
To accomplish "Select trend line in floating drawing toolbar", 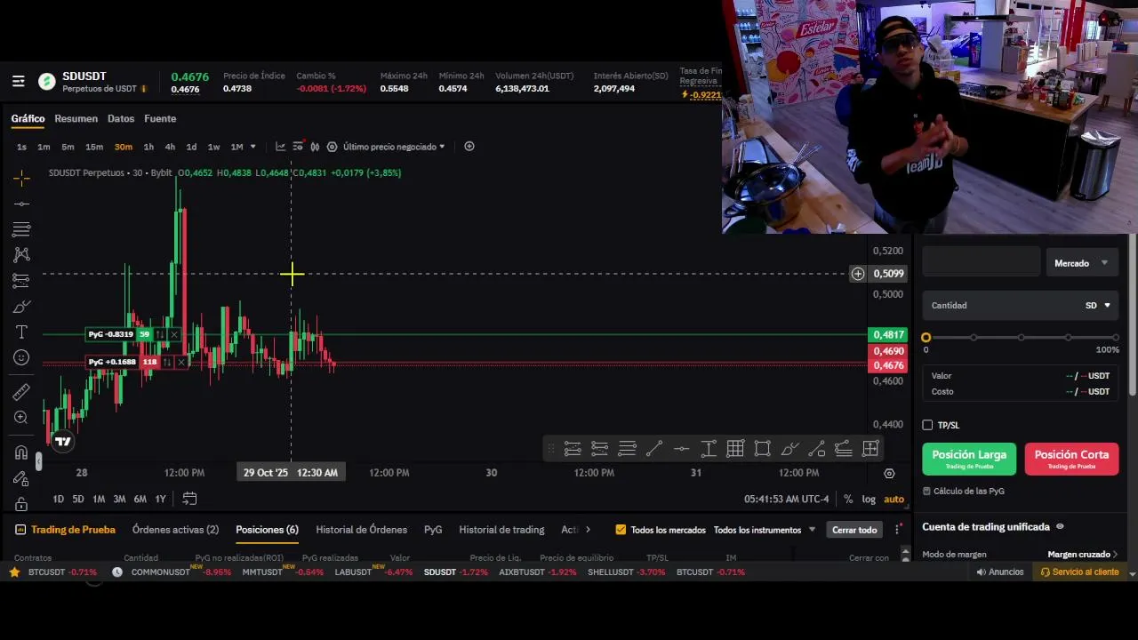I will (654, 449).
